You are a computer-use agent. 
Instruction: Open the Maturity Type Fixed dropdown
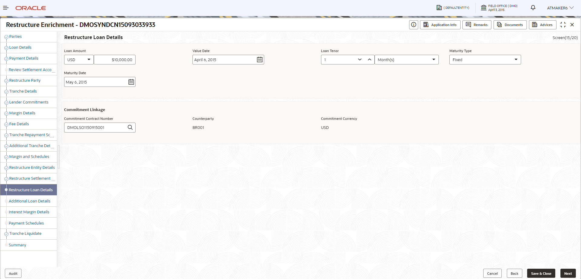(485, 60)
